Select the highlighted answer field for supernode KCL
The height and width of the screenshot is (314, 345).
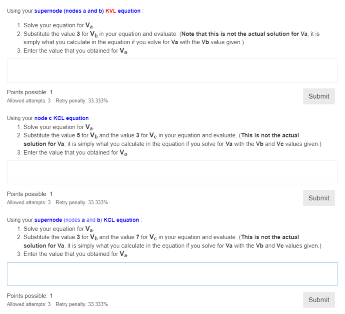[x=172, y=274]
